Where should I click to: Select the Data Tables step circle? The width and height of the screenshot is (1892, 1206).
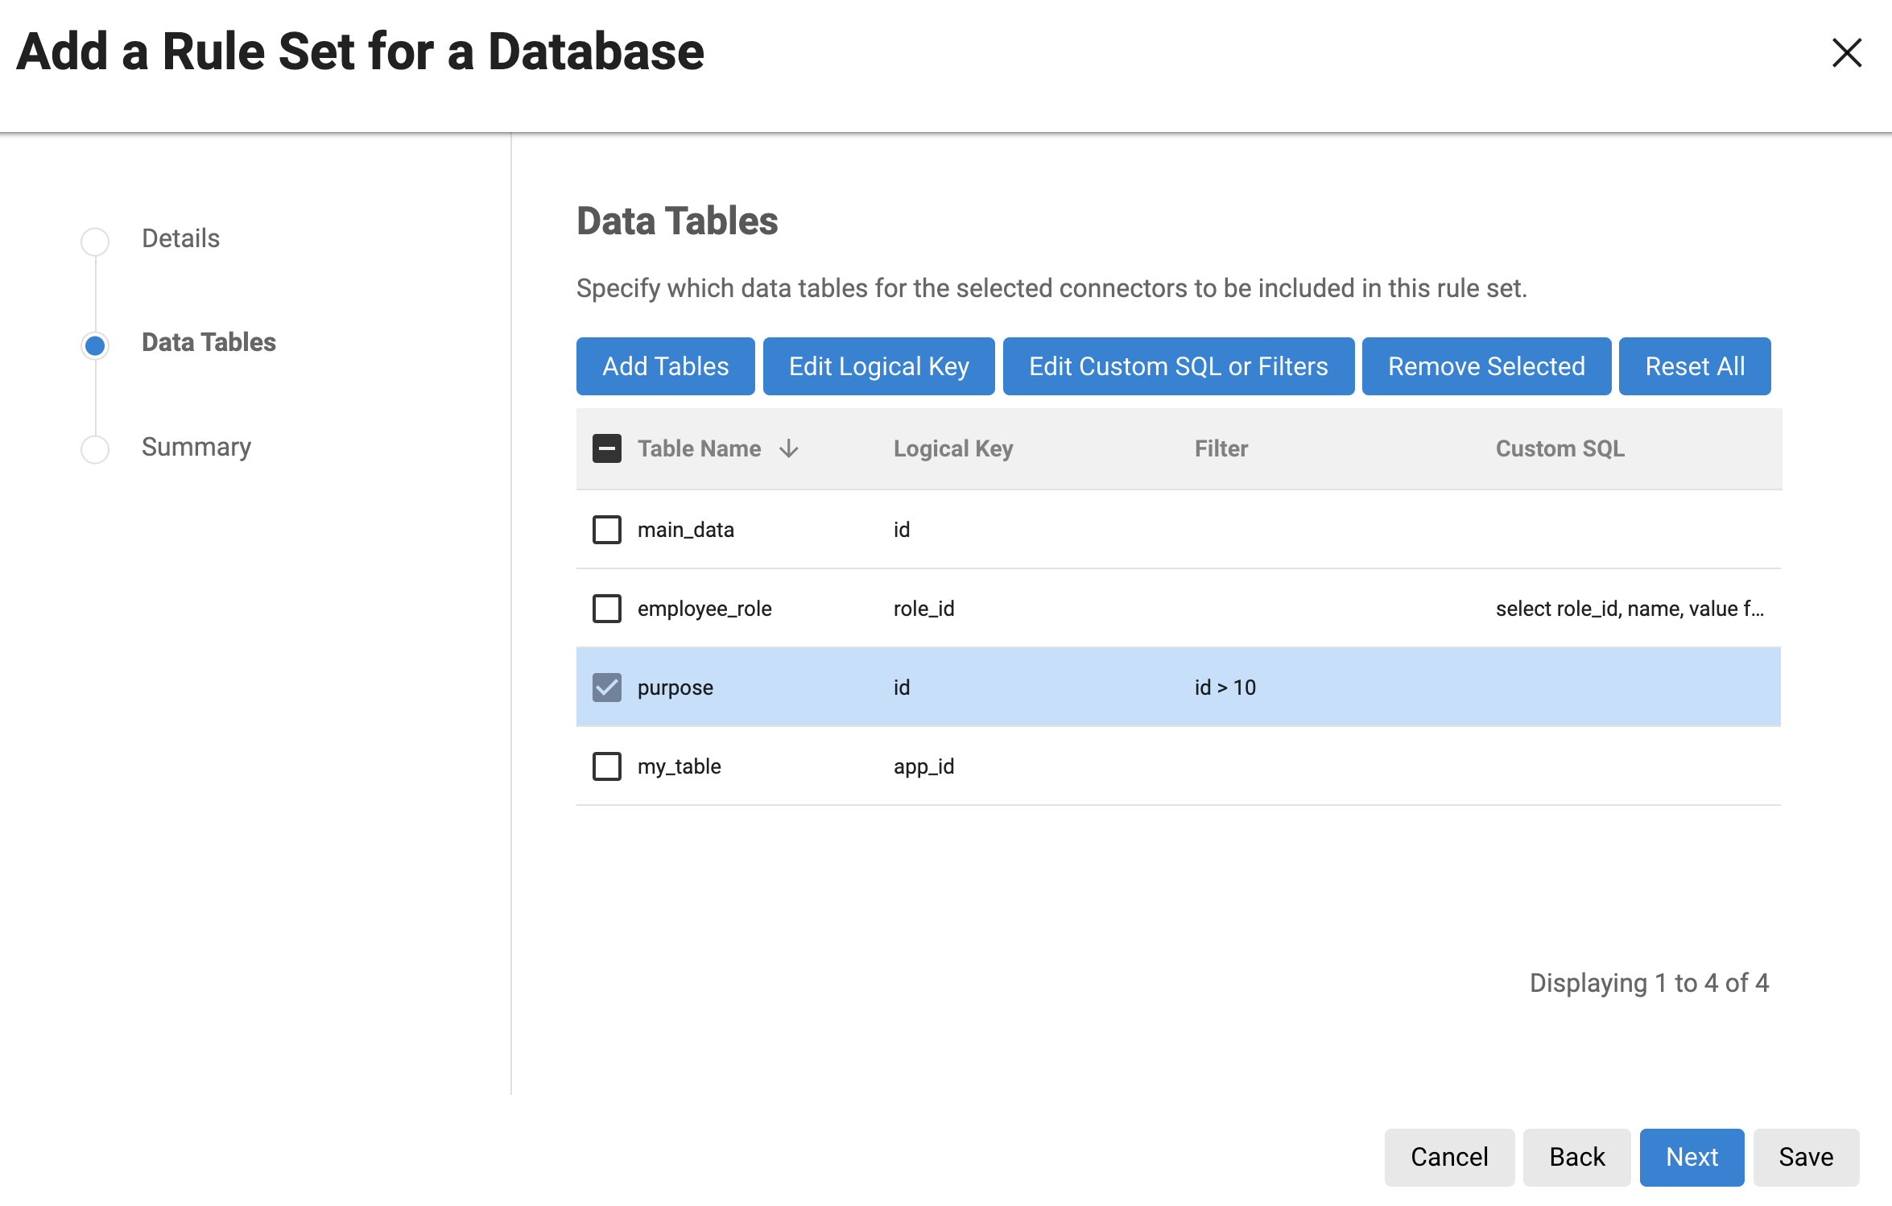pos(95,345)
